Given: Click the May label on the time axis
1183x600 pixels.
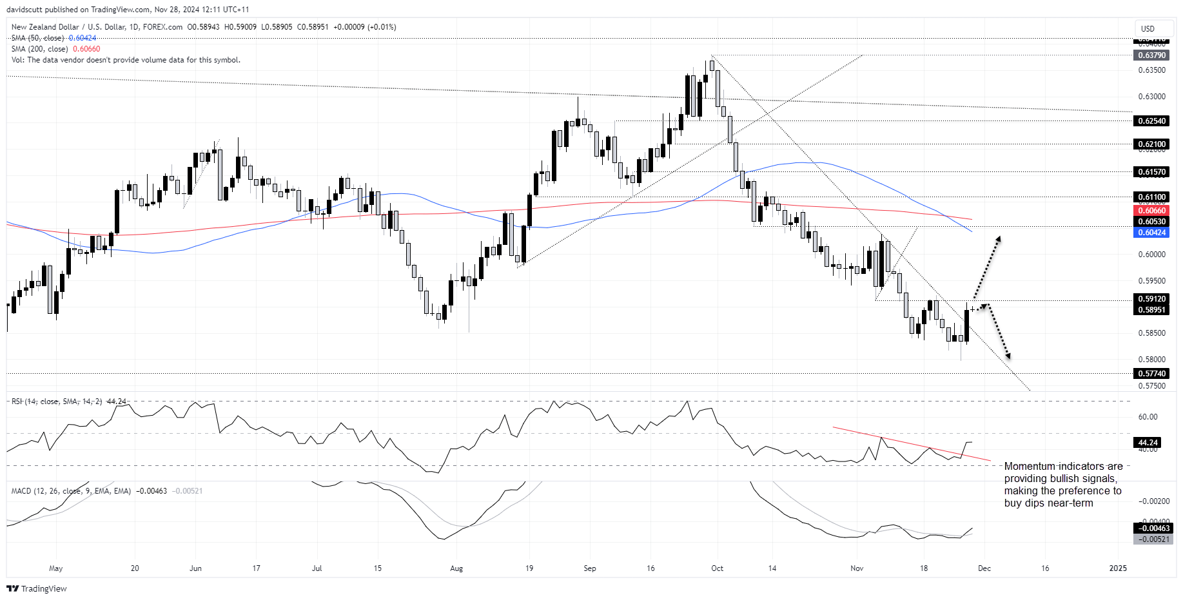Looking at the screenshot, I should (56, 568).
